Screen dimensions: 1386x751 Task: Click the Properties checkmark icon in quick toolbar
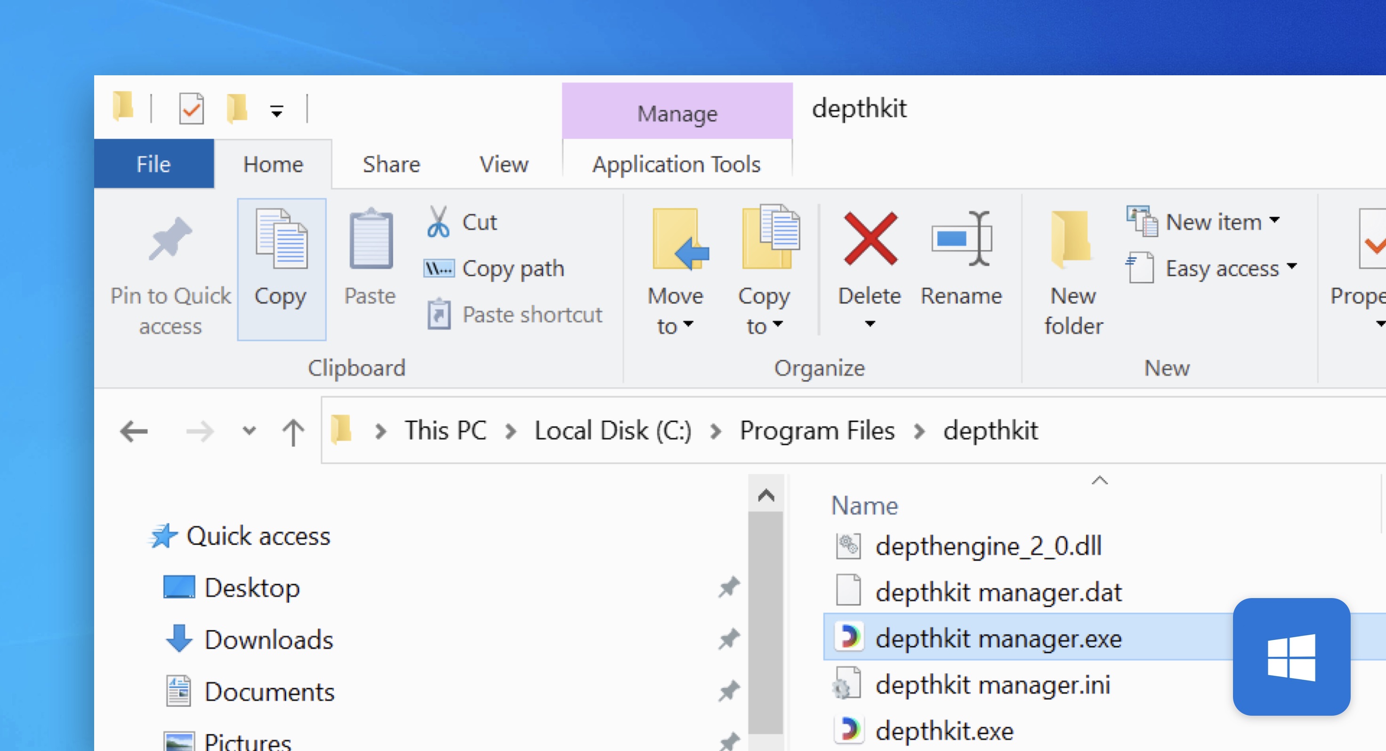point(192,109)
